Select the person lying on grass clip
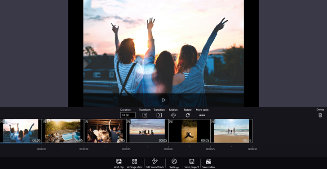327x169 pixels. (x=190, y=131)
